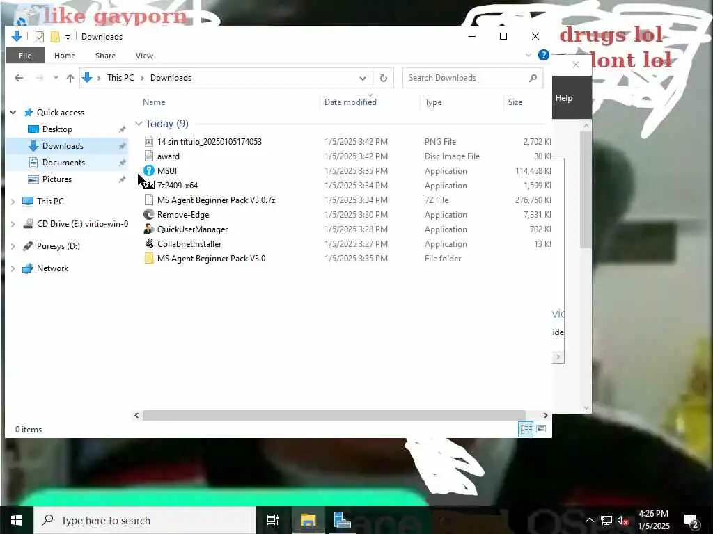Open the address bar history dropdown

click(x=362, y=78)
